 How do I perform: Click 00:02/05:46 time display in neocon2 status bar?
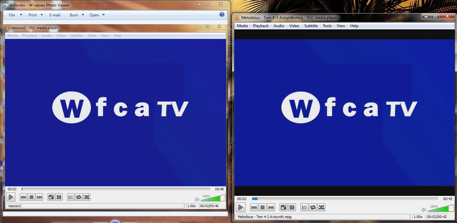pos(209,206)
